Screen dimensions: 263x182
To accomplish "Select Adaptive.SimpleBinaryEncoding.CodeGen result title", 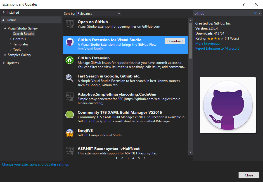I will click(x=117, y=94).
